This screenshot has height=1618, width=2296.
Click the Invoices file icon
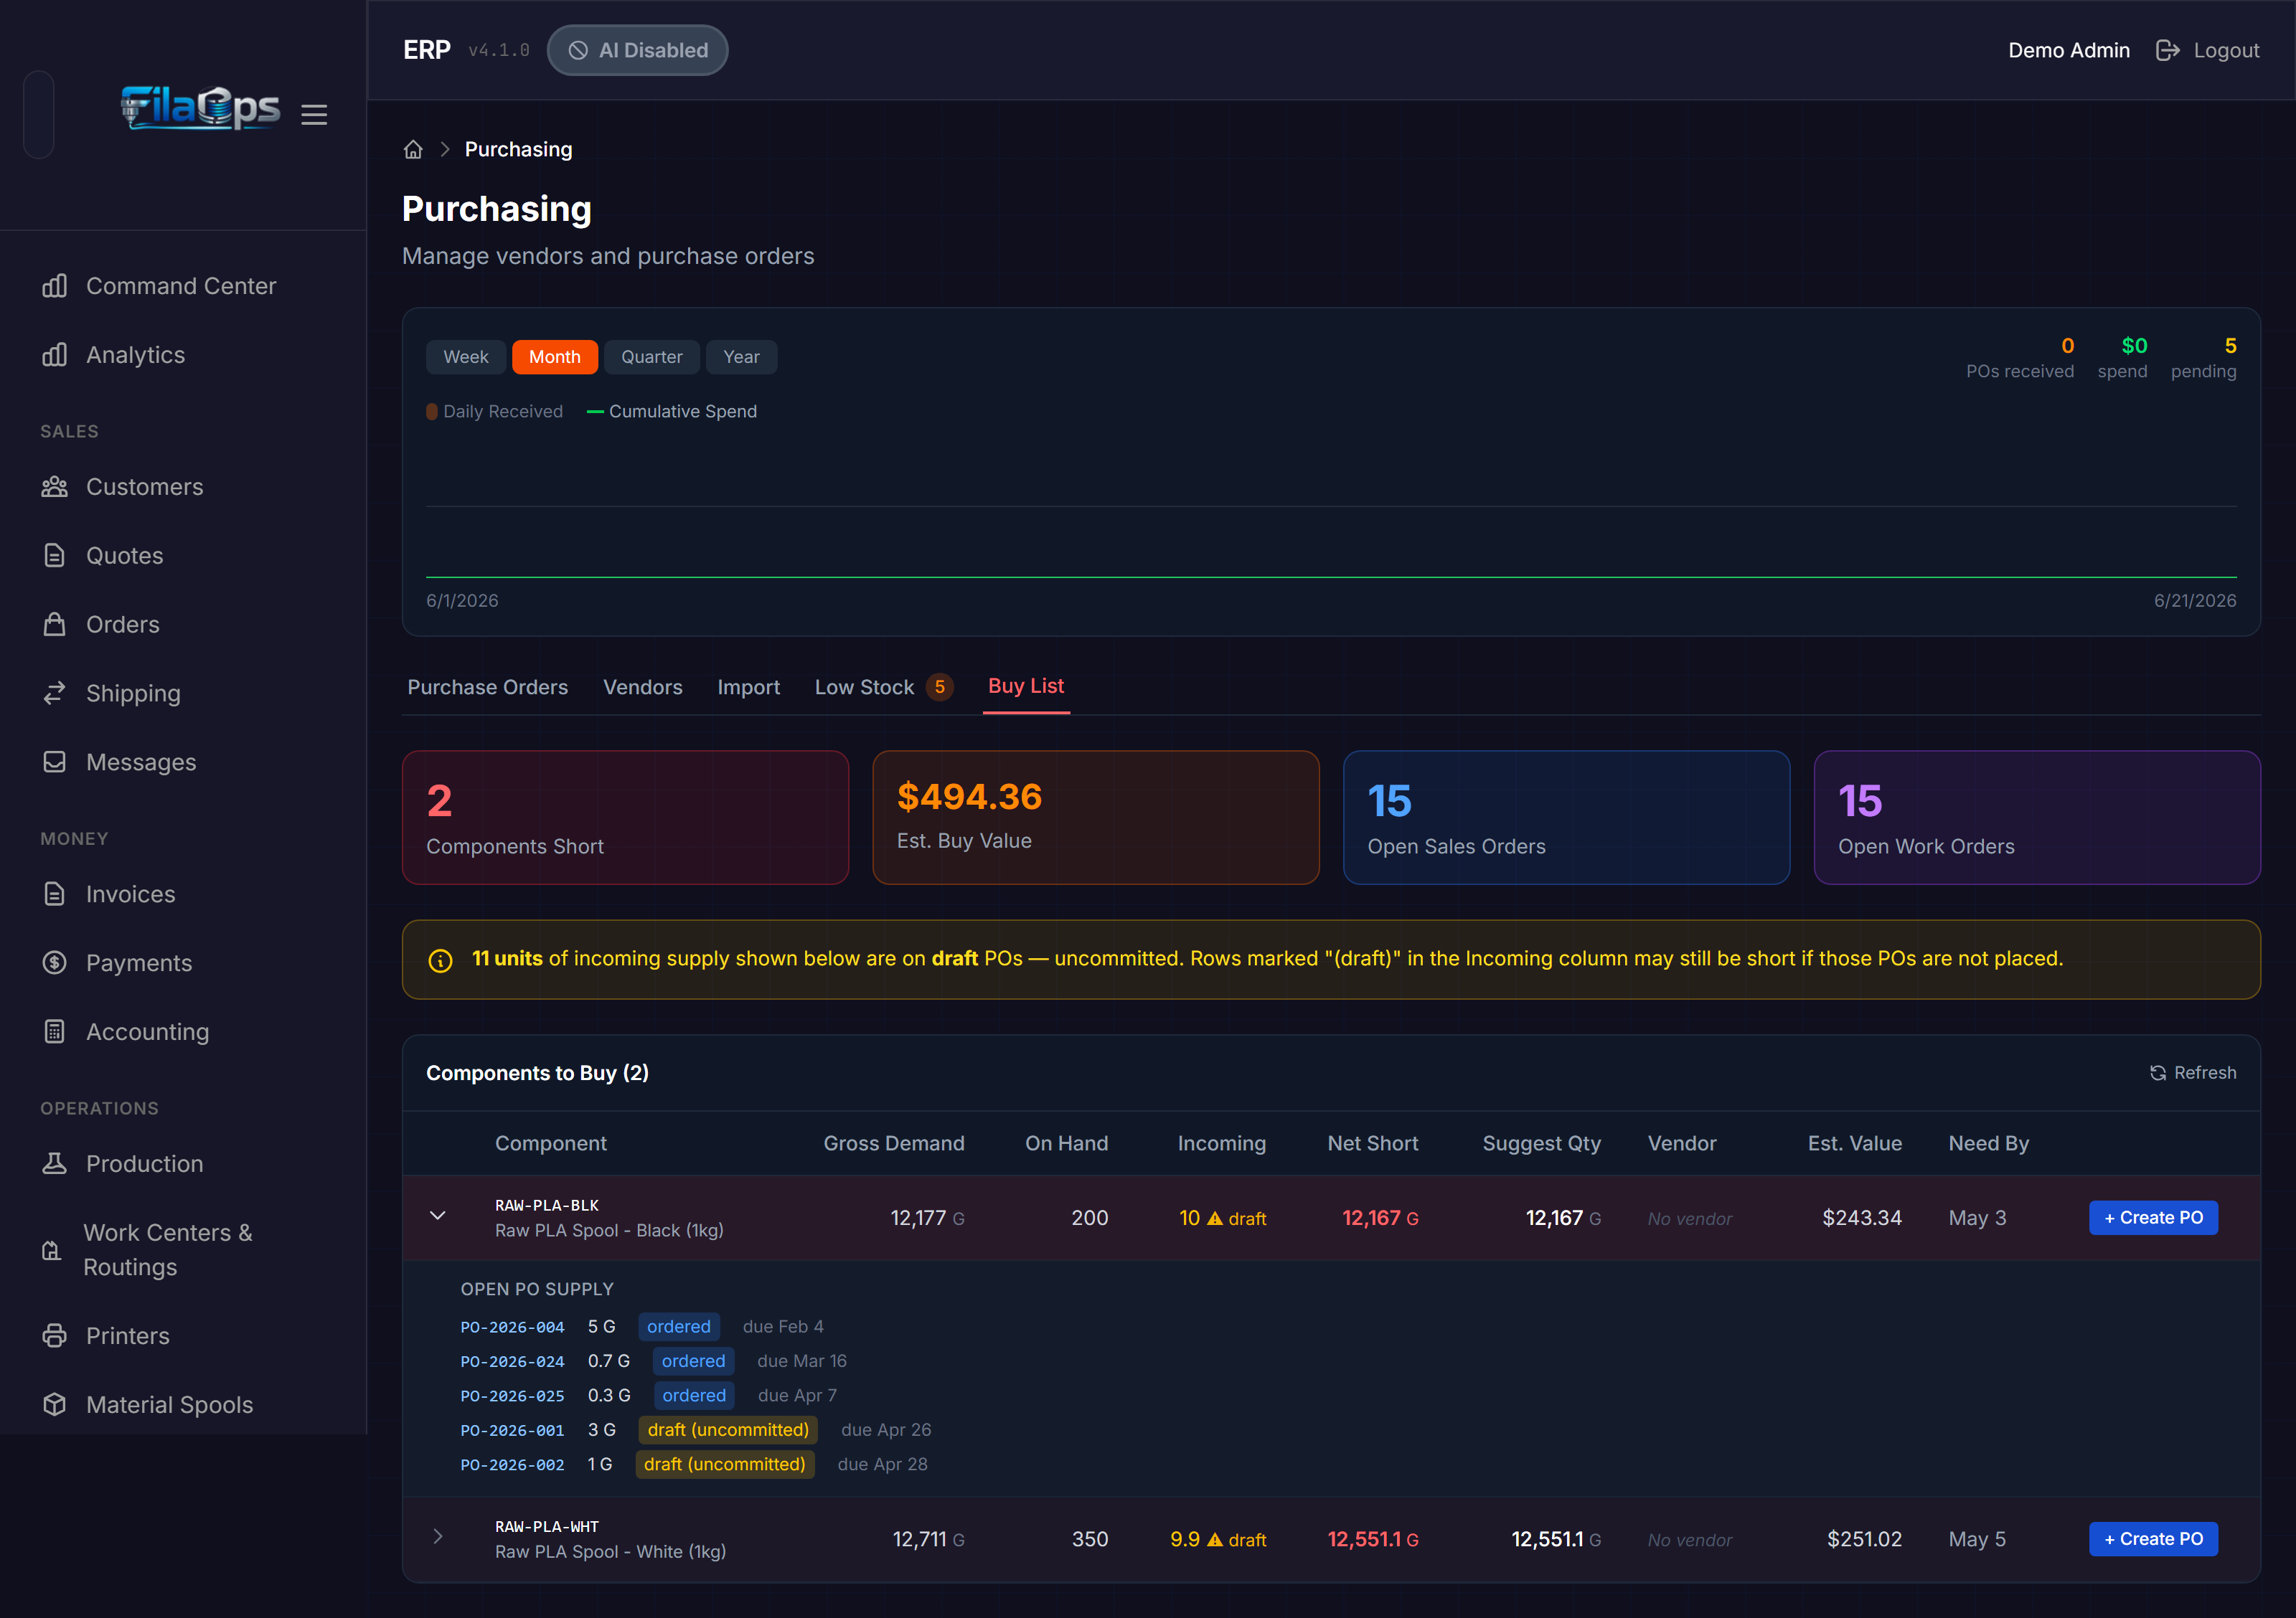(x=54, y=894)
